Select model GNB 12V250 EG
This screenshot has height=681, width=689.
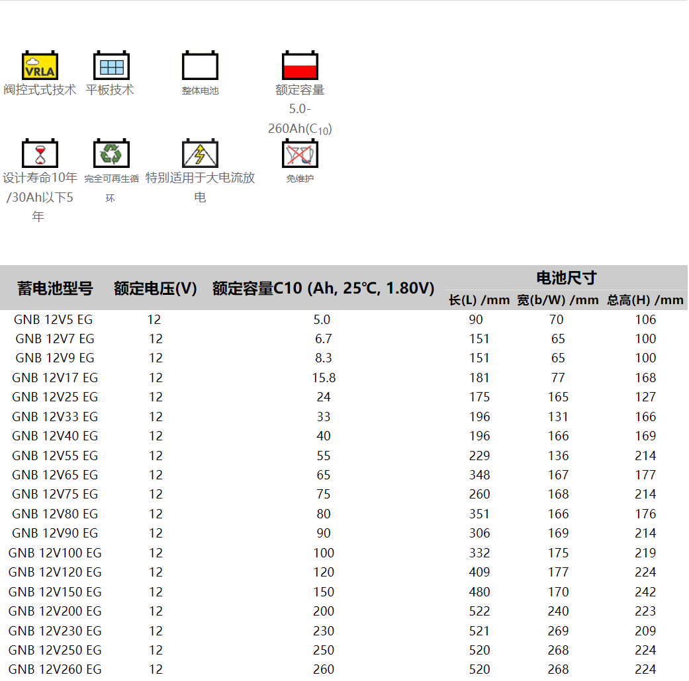[x=55, y=650]
